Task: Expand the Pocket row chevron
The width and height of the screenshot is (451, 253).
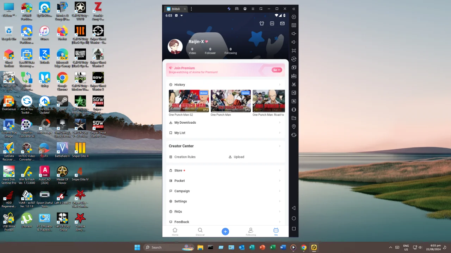Action: point(280,181)
